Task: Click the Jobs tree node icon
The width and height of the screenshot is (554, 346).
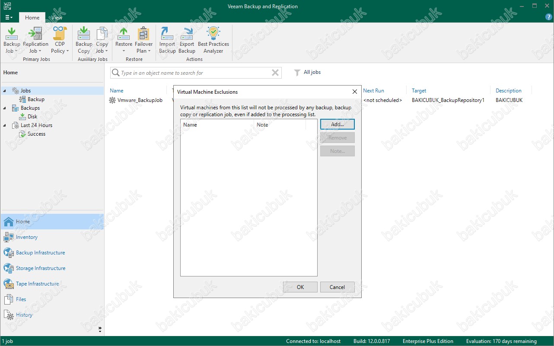Action: (16, 91)
